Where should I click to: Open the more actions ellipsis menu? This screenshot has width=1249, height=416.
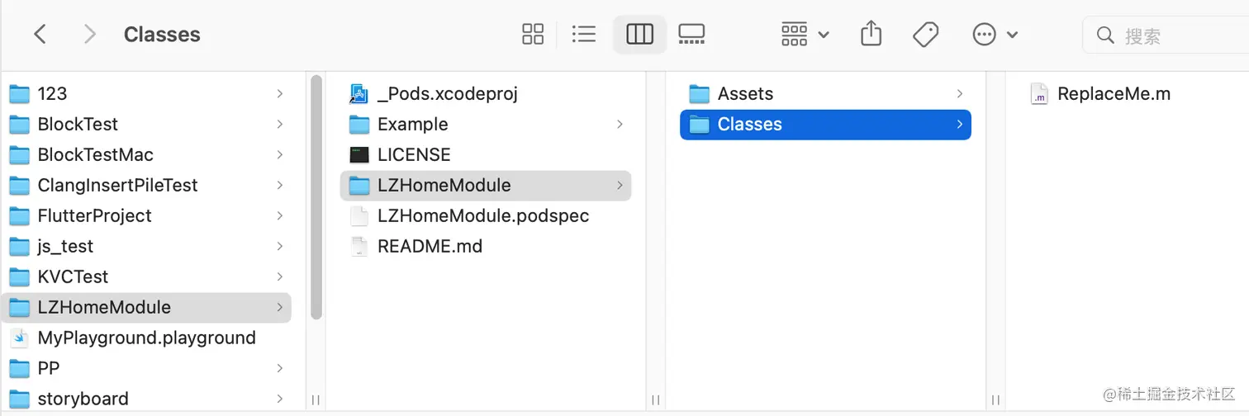click(995, 35)
